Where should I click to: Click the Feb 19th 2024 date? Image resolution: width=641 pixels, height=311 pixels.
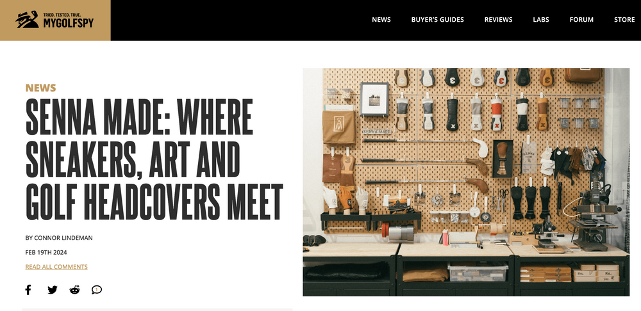pyautogui.click(x=46, y=252)
